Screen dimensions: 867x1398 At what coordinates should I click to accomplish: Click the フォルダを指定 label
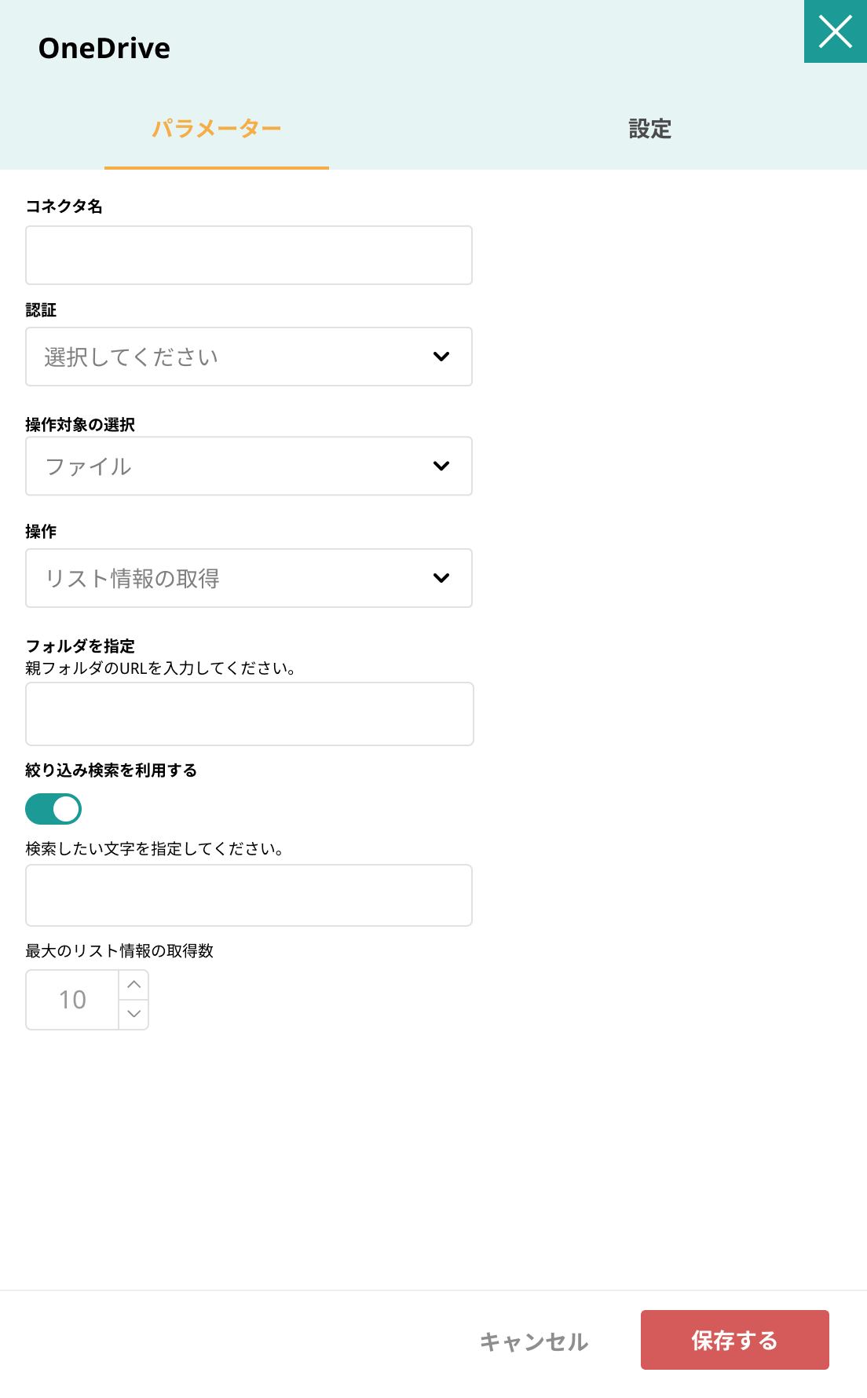point(80,646)
